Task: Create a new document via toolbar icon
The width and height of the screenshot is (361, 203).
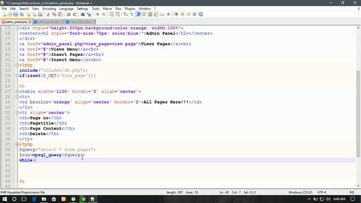Action: 4,15
